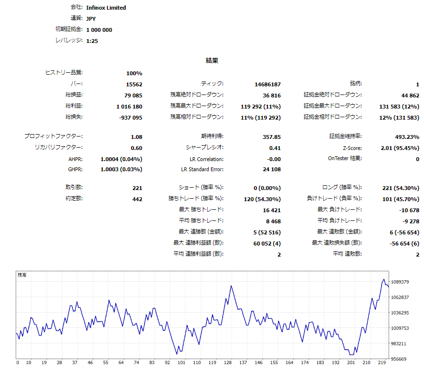Viewport: 424px width, 368px height.
Task: Click the 残高 label on the chart
Action: click(22, 275)
